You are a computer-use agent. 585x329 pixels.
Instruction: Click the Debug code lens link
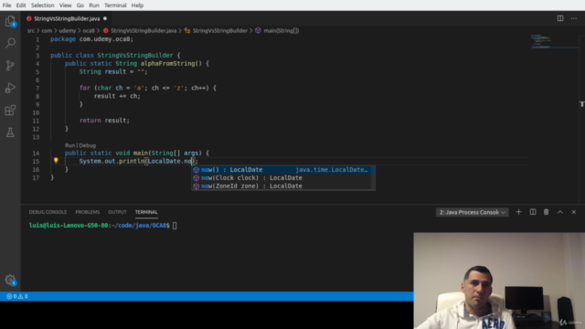click(x=88, y=145)
